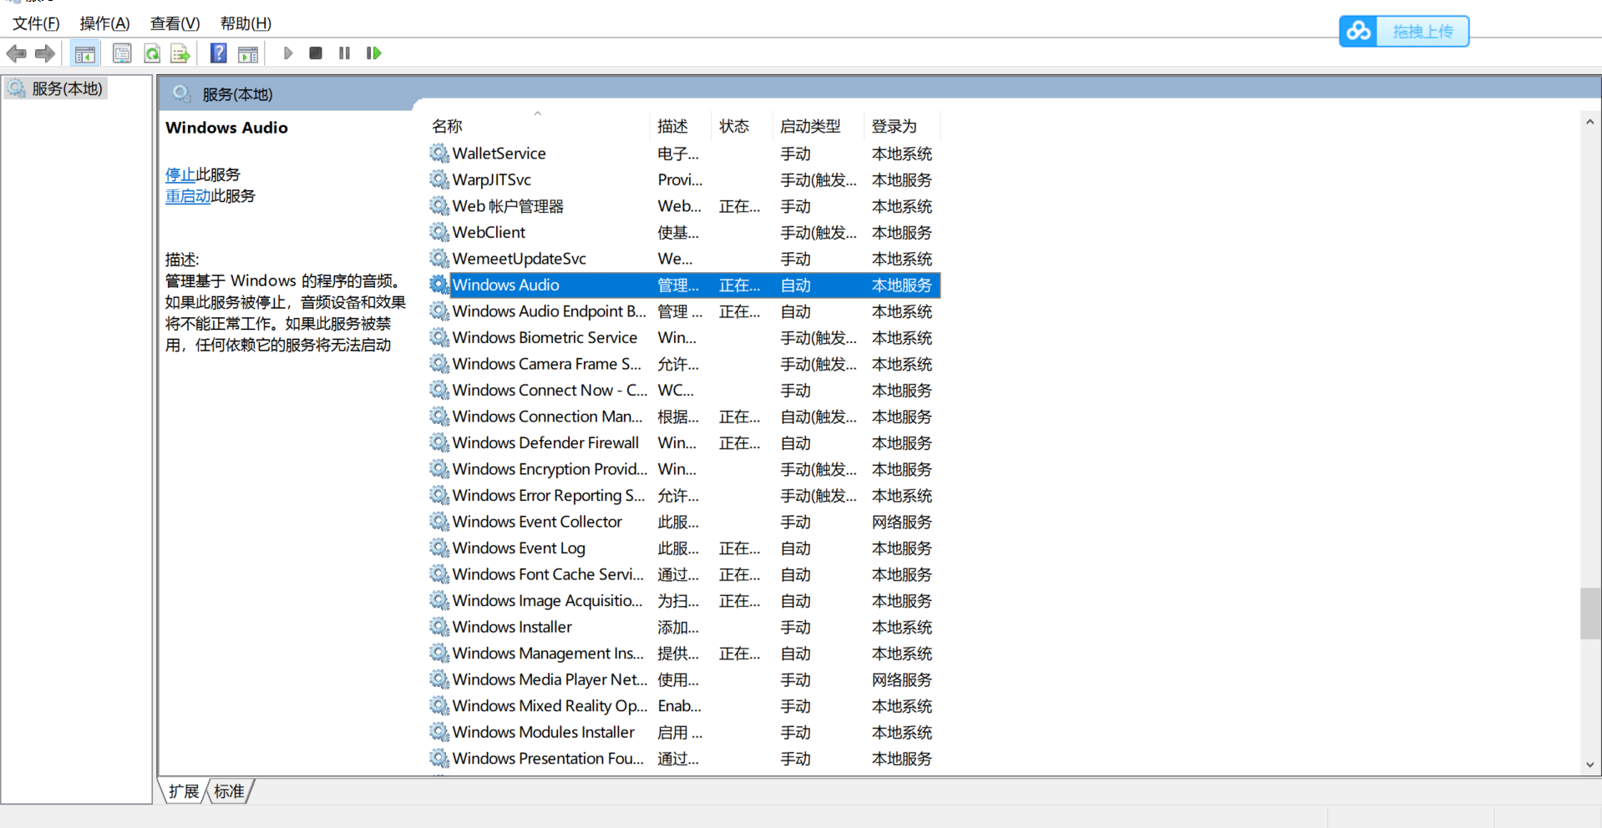Select Windows Camera Frame Server service
This screenshot has height=828, width=1602.
point(684,364)
